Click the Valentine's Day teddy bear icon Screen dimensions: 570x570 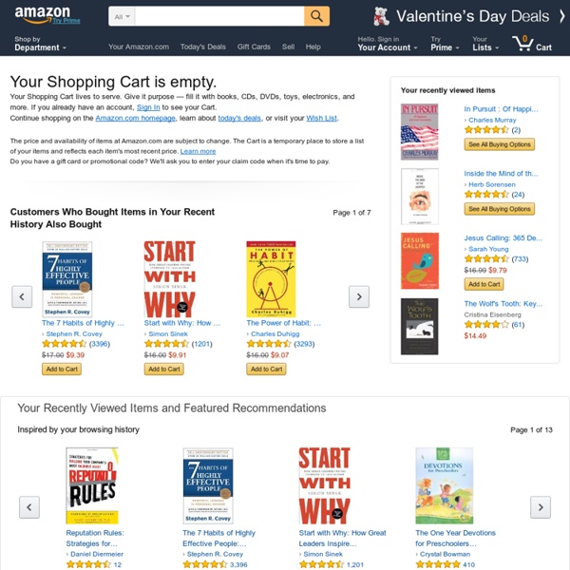click(381, 16)
